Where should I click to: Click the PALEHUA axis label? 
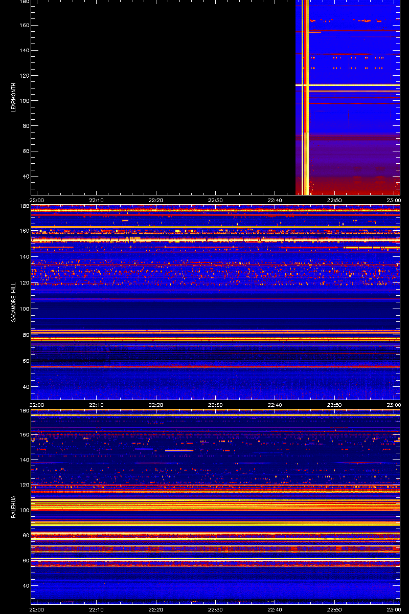(x=14, y=507)
